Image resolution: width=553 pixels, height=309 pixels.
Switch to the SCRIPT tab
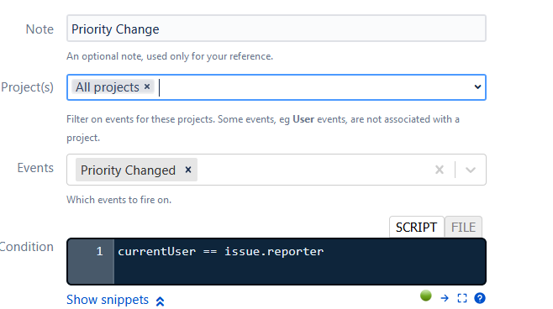(x=416, y=227)
